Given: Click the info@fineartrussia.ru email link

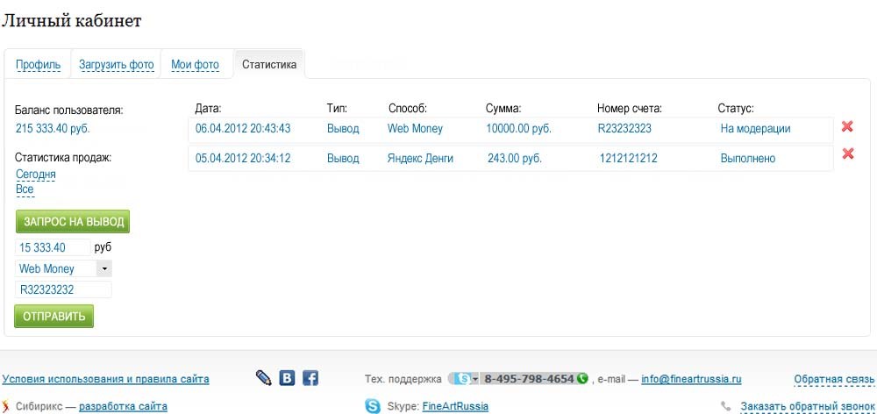Looking at the screenshot, I should point(691,379).
